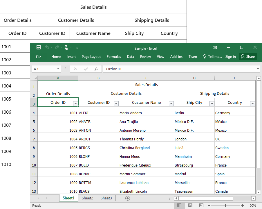
Task: Open the Ship City filter dropdown
Action: [x=212, y=104]
